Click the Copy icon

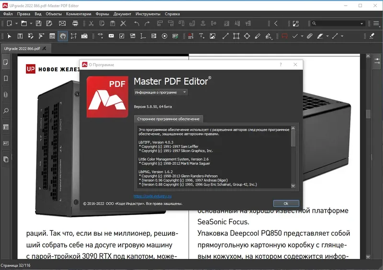tap(102, 23)
